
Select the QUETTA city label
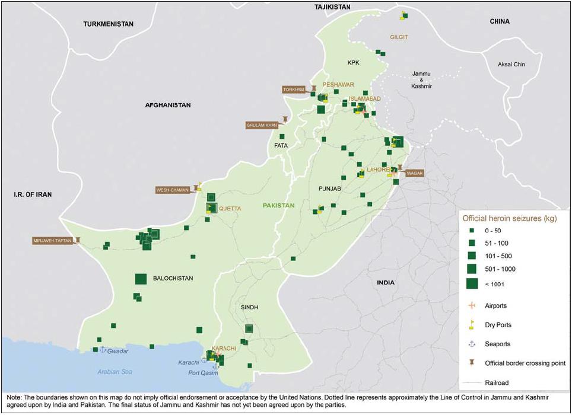[230, 208]
